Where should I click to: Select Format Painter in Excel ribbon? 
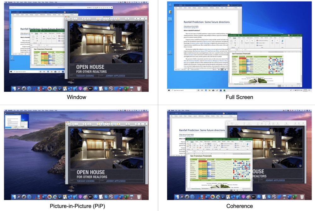click(190, 147)
